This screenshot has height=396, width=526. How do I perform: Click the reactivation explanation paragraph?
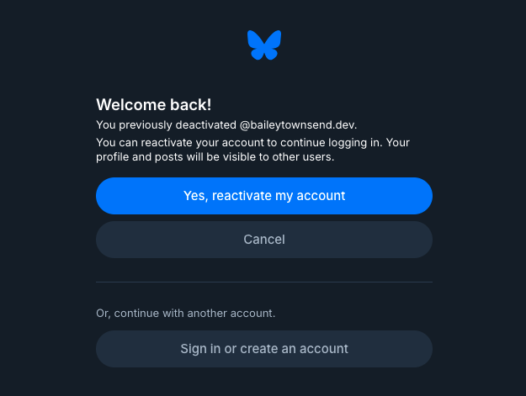pos(252,150)
